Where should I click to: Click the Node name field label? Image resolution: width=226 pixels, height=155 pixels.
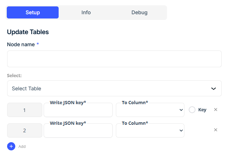pos(21,44)
